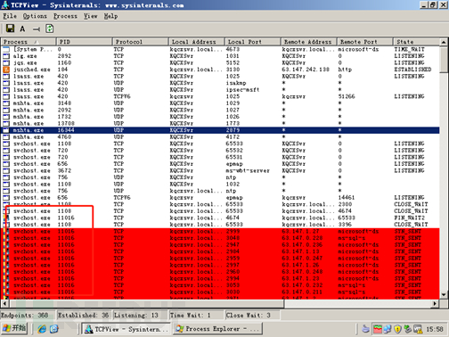Select red svchost.exe row to 63.147.1.27

(x=220, y=231)
